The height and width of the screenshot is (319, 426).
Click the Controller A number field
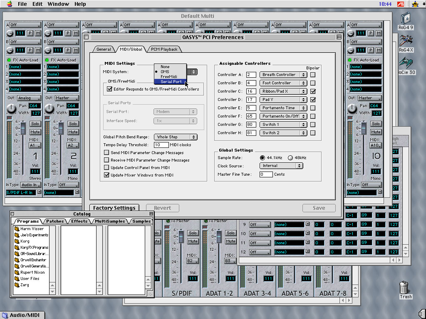(251, 75)
